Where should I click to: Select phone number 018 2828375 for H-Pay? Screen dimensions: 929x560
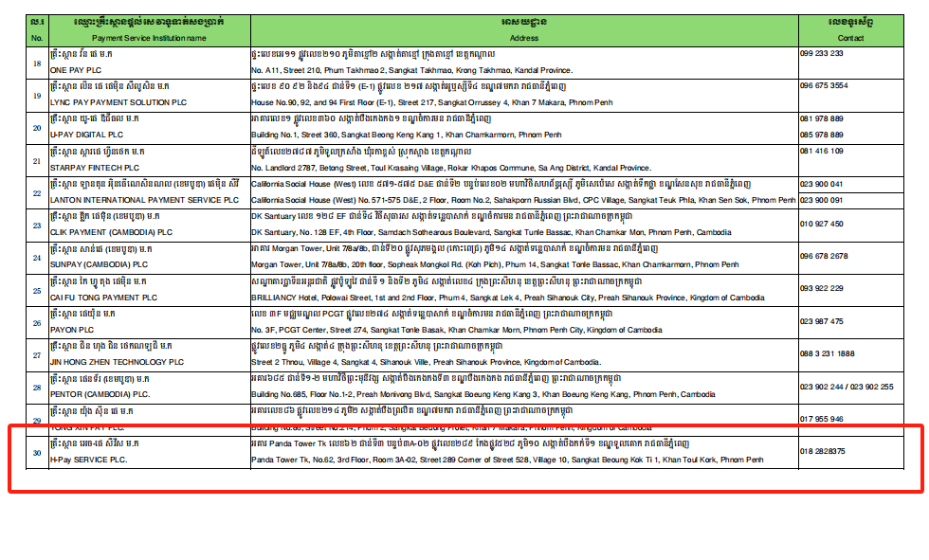tap(823, 452)
